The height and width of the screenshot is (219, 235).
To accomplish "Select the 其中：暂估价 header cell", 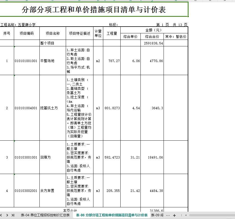I will (176, 37).
